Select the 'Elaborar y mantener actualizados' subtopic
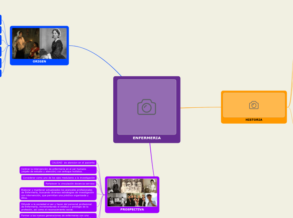Viewport: 293px width, 218px height. pos(58,194)
